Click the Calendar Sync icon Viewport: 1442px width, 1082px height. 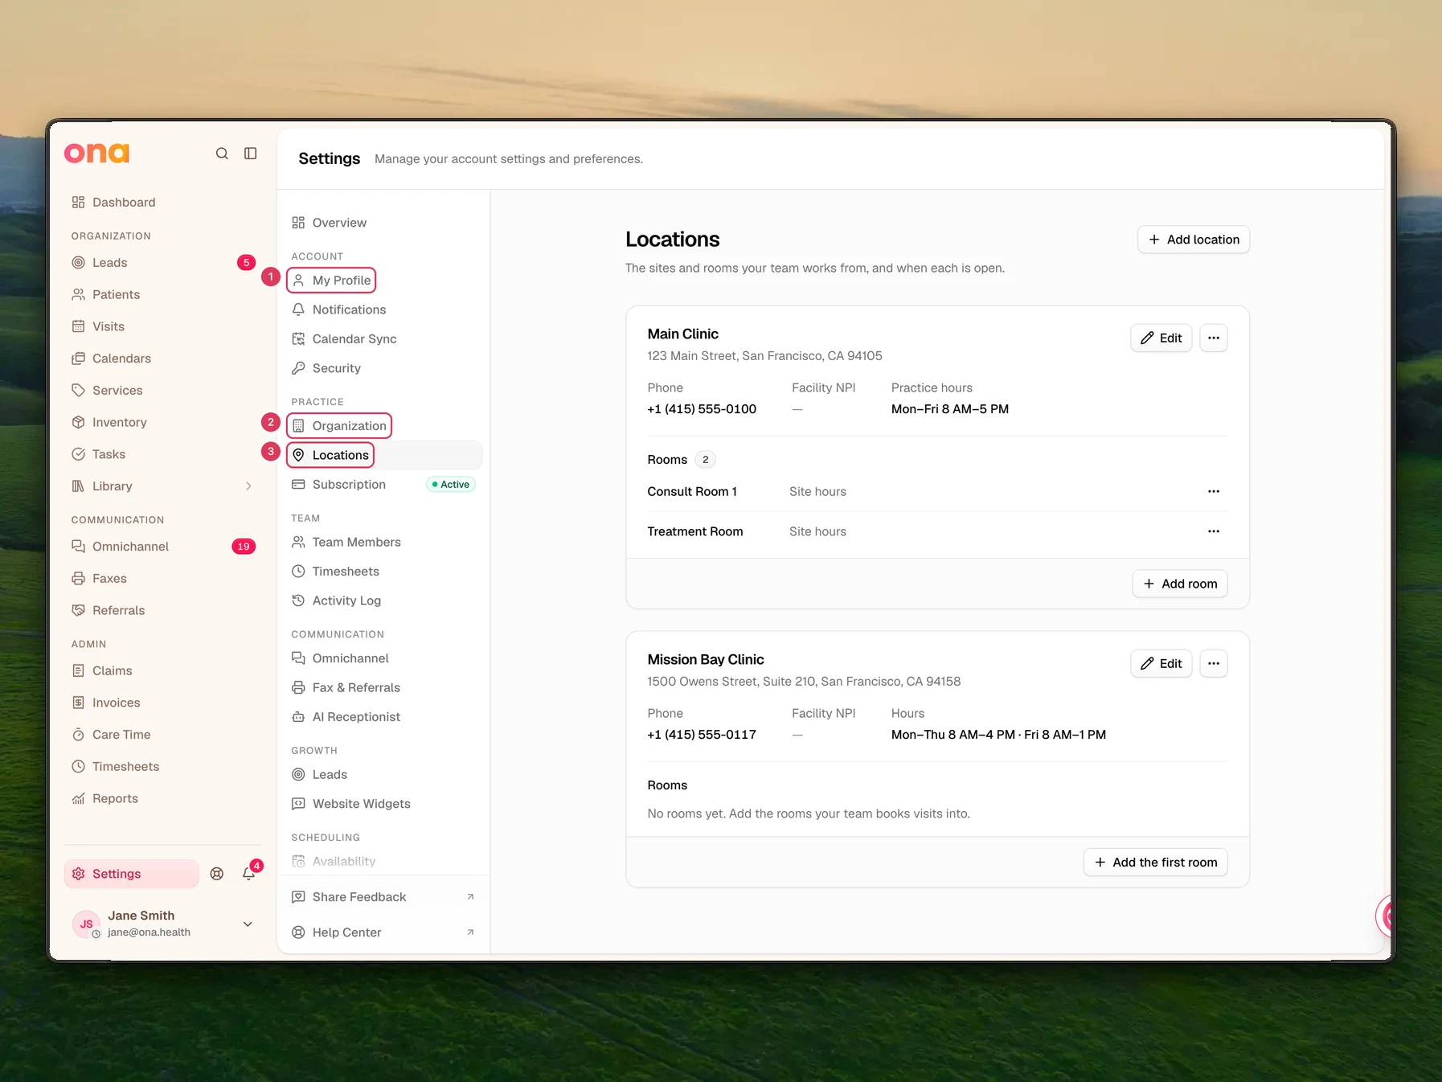coord(298,339)
